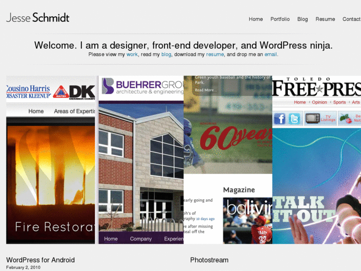The width and height of the screenshot is (361, 271).
Task: Click the 'Magazine' heading in thumbnail
Action: pos(239,190)
